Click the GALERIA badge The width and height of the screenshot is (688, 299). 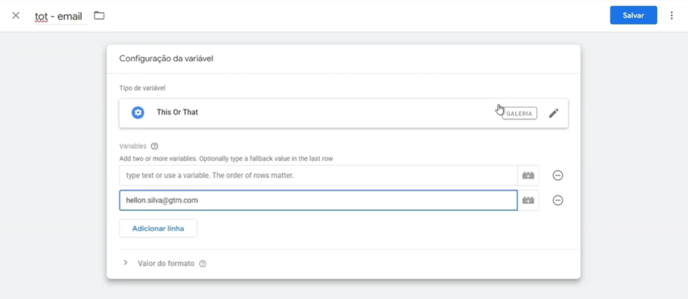[519, 113]
